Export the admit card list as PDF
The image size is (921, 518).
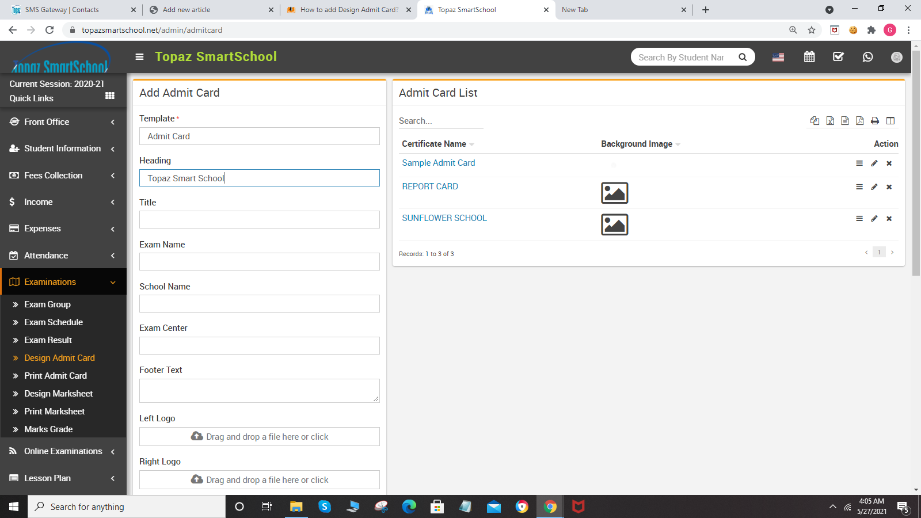tap(859, 121)
